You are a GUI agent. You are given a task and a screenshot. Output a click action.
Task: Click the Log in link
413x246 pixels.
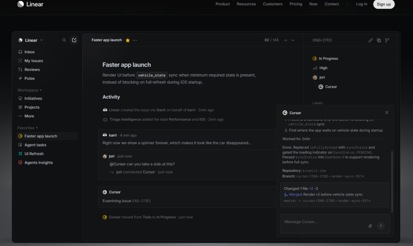point(361,4)
